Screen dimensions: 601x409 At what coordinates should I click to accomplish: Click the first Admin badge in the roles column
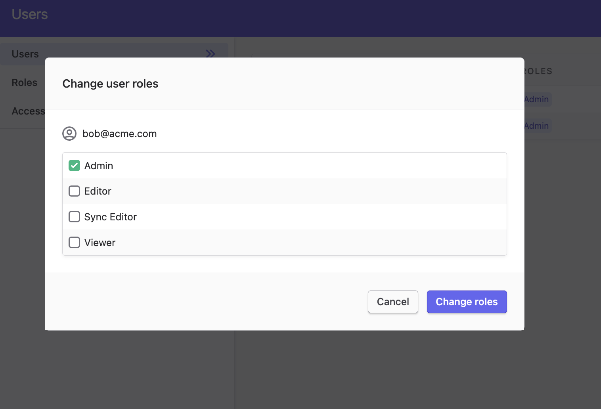[538, 99]
